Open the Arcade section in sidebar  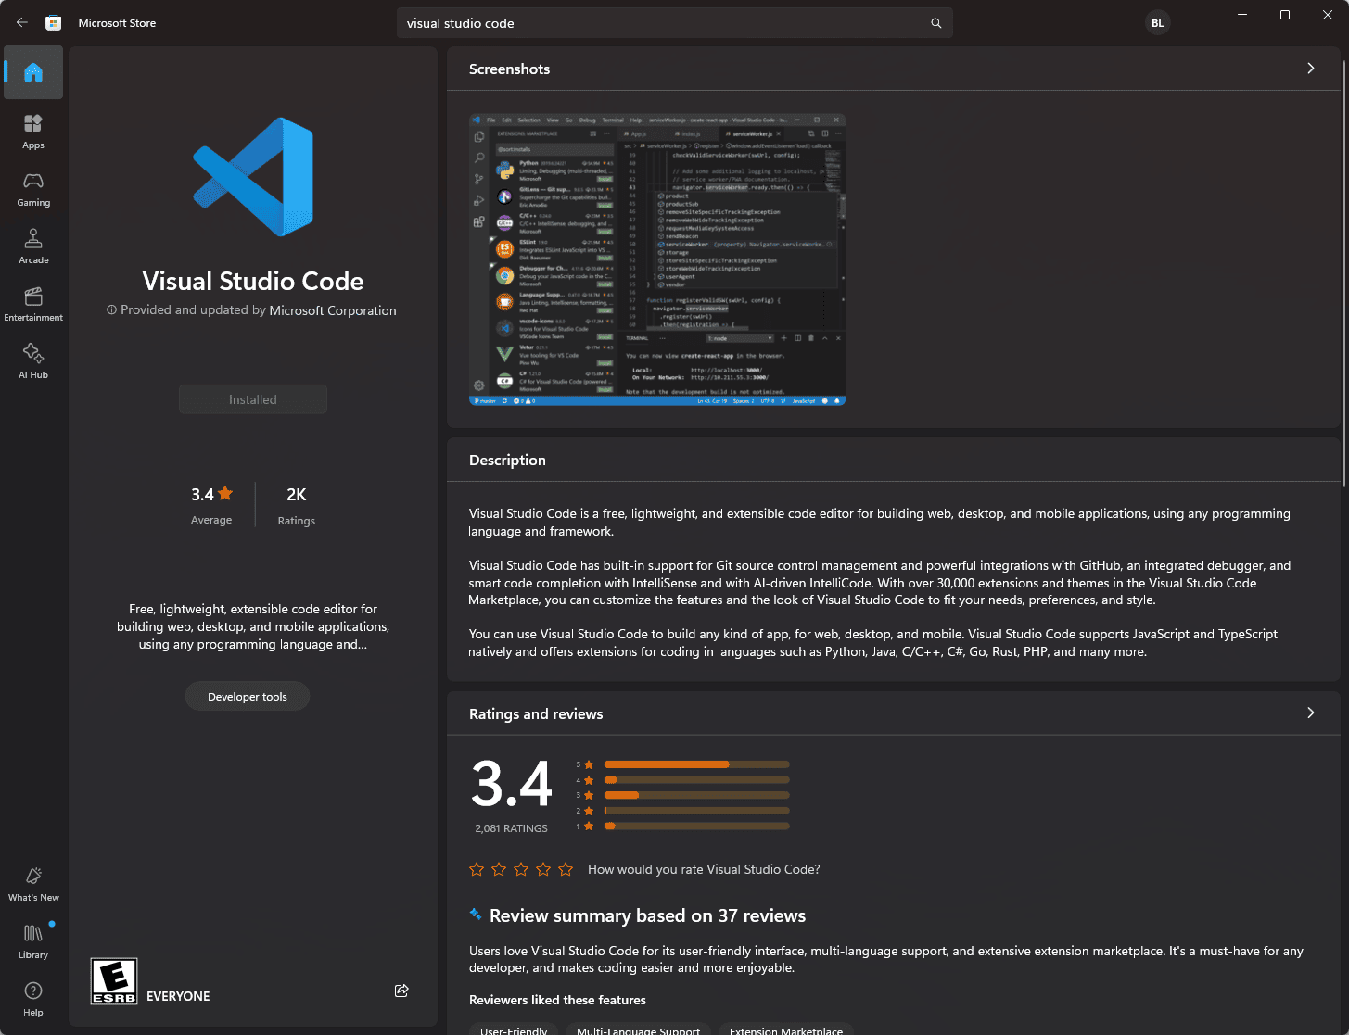[x=33, y=246]
